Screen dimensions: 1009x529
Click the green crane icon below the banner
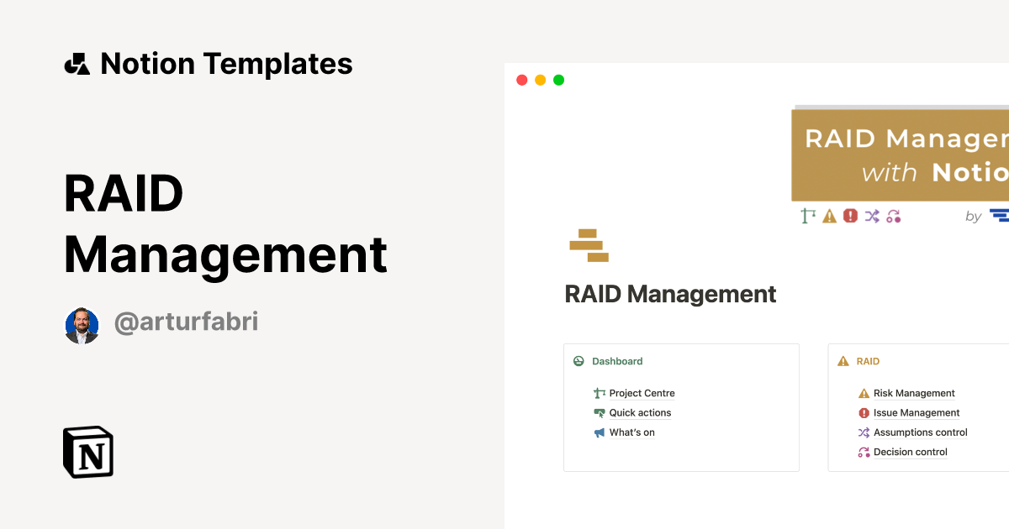807,216
